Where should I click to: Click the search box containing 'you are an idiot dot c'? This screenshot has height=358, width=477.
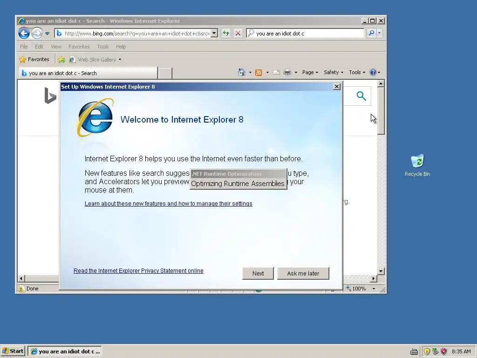pos(305,33)
